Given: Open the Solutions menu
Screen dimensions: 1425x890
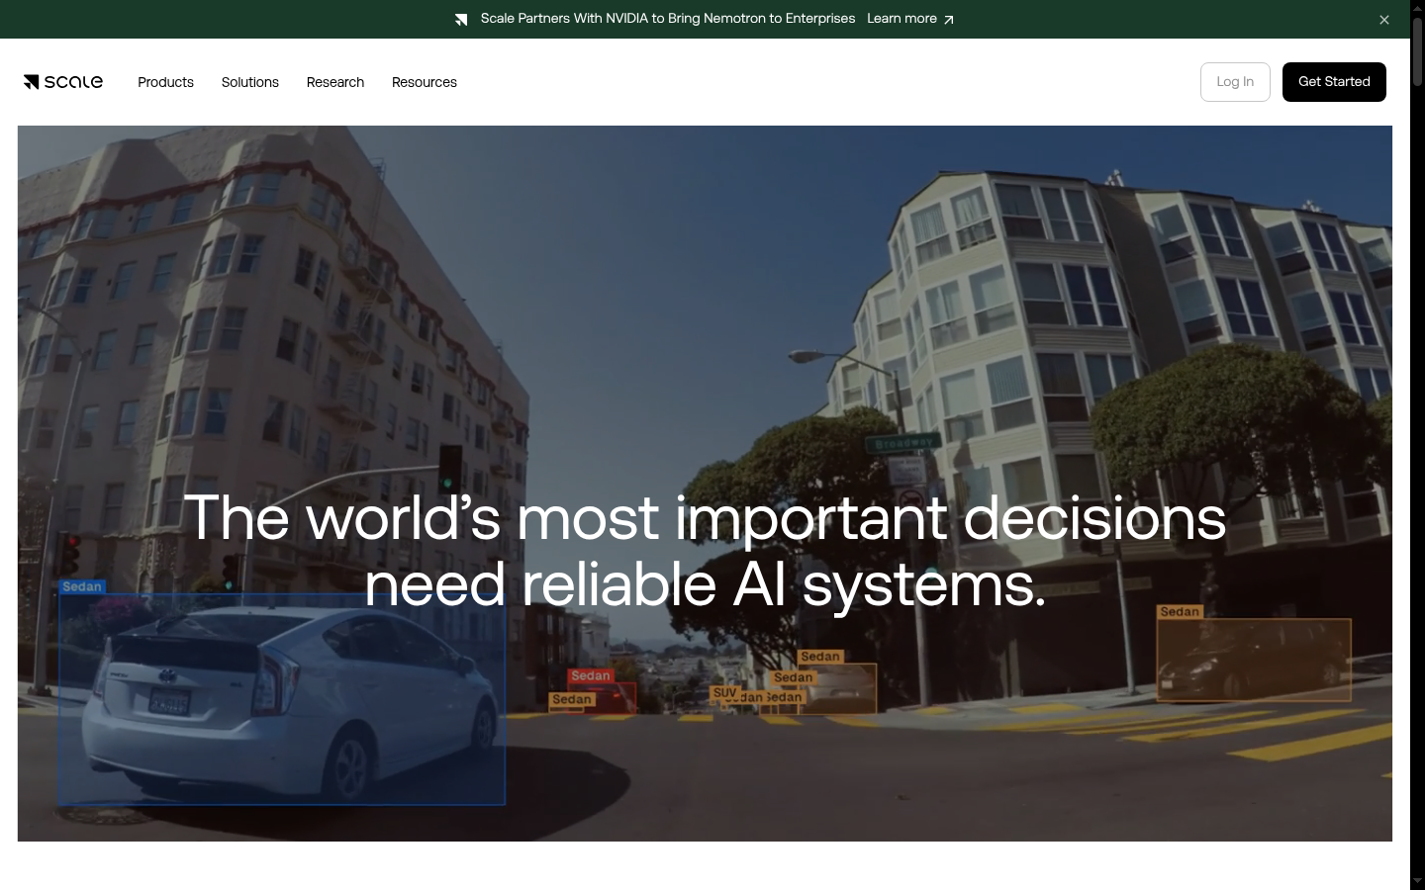Looking at the screenshot, I should click(250, 82).
